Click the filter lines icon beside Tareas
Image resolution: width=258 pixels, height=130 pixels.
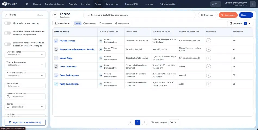55,15
